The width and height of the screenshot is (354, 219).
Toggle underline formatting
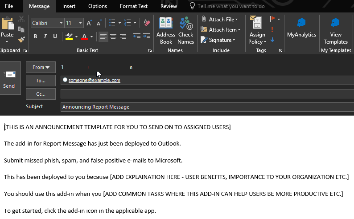click(x=55, y=36)
